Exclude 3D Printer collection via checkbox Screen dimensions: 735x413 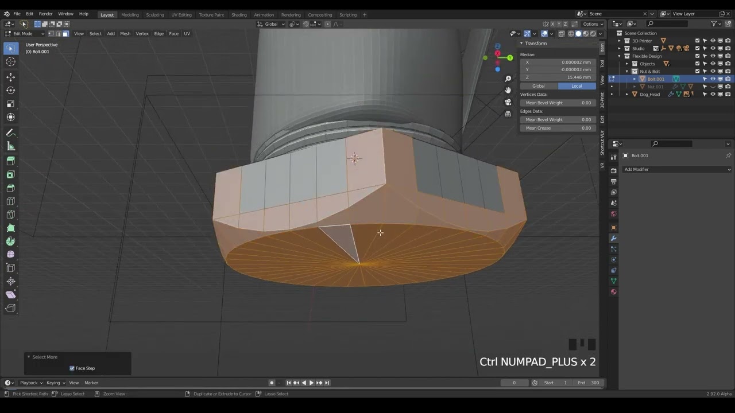pyautogui.click(x=698, y=41)
